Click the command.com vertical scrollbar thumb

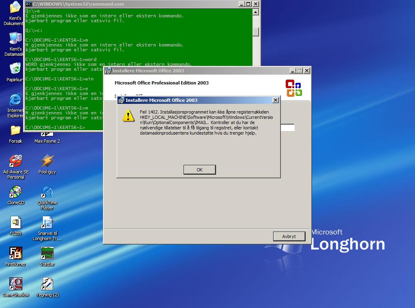tap(255, 32)
